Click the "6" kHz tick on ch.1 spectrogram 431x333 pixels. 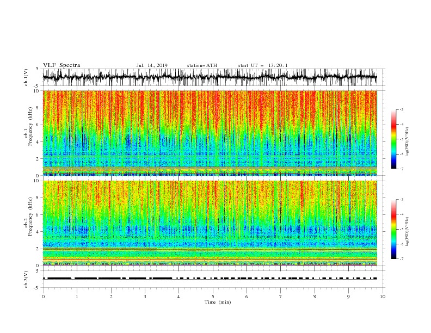pos(39,125)
